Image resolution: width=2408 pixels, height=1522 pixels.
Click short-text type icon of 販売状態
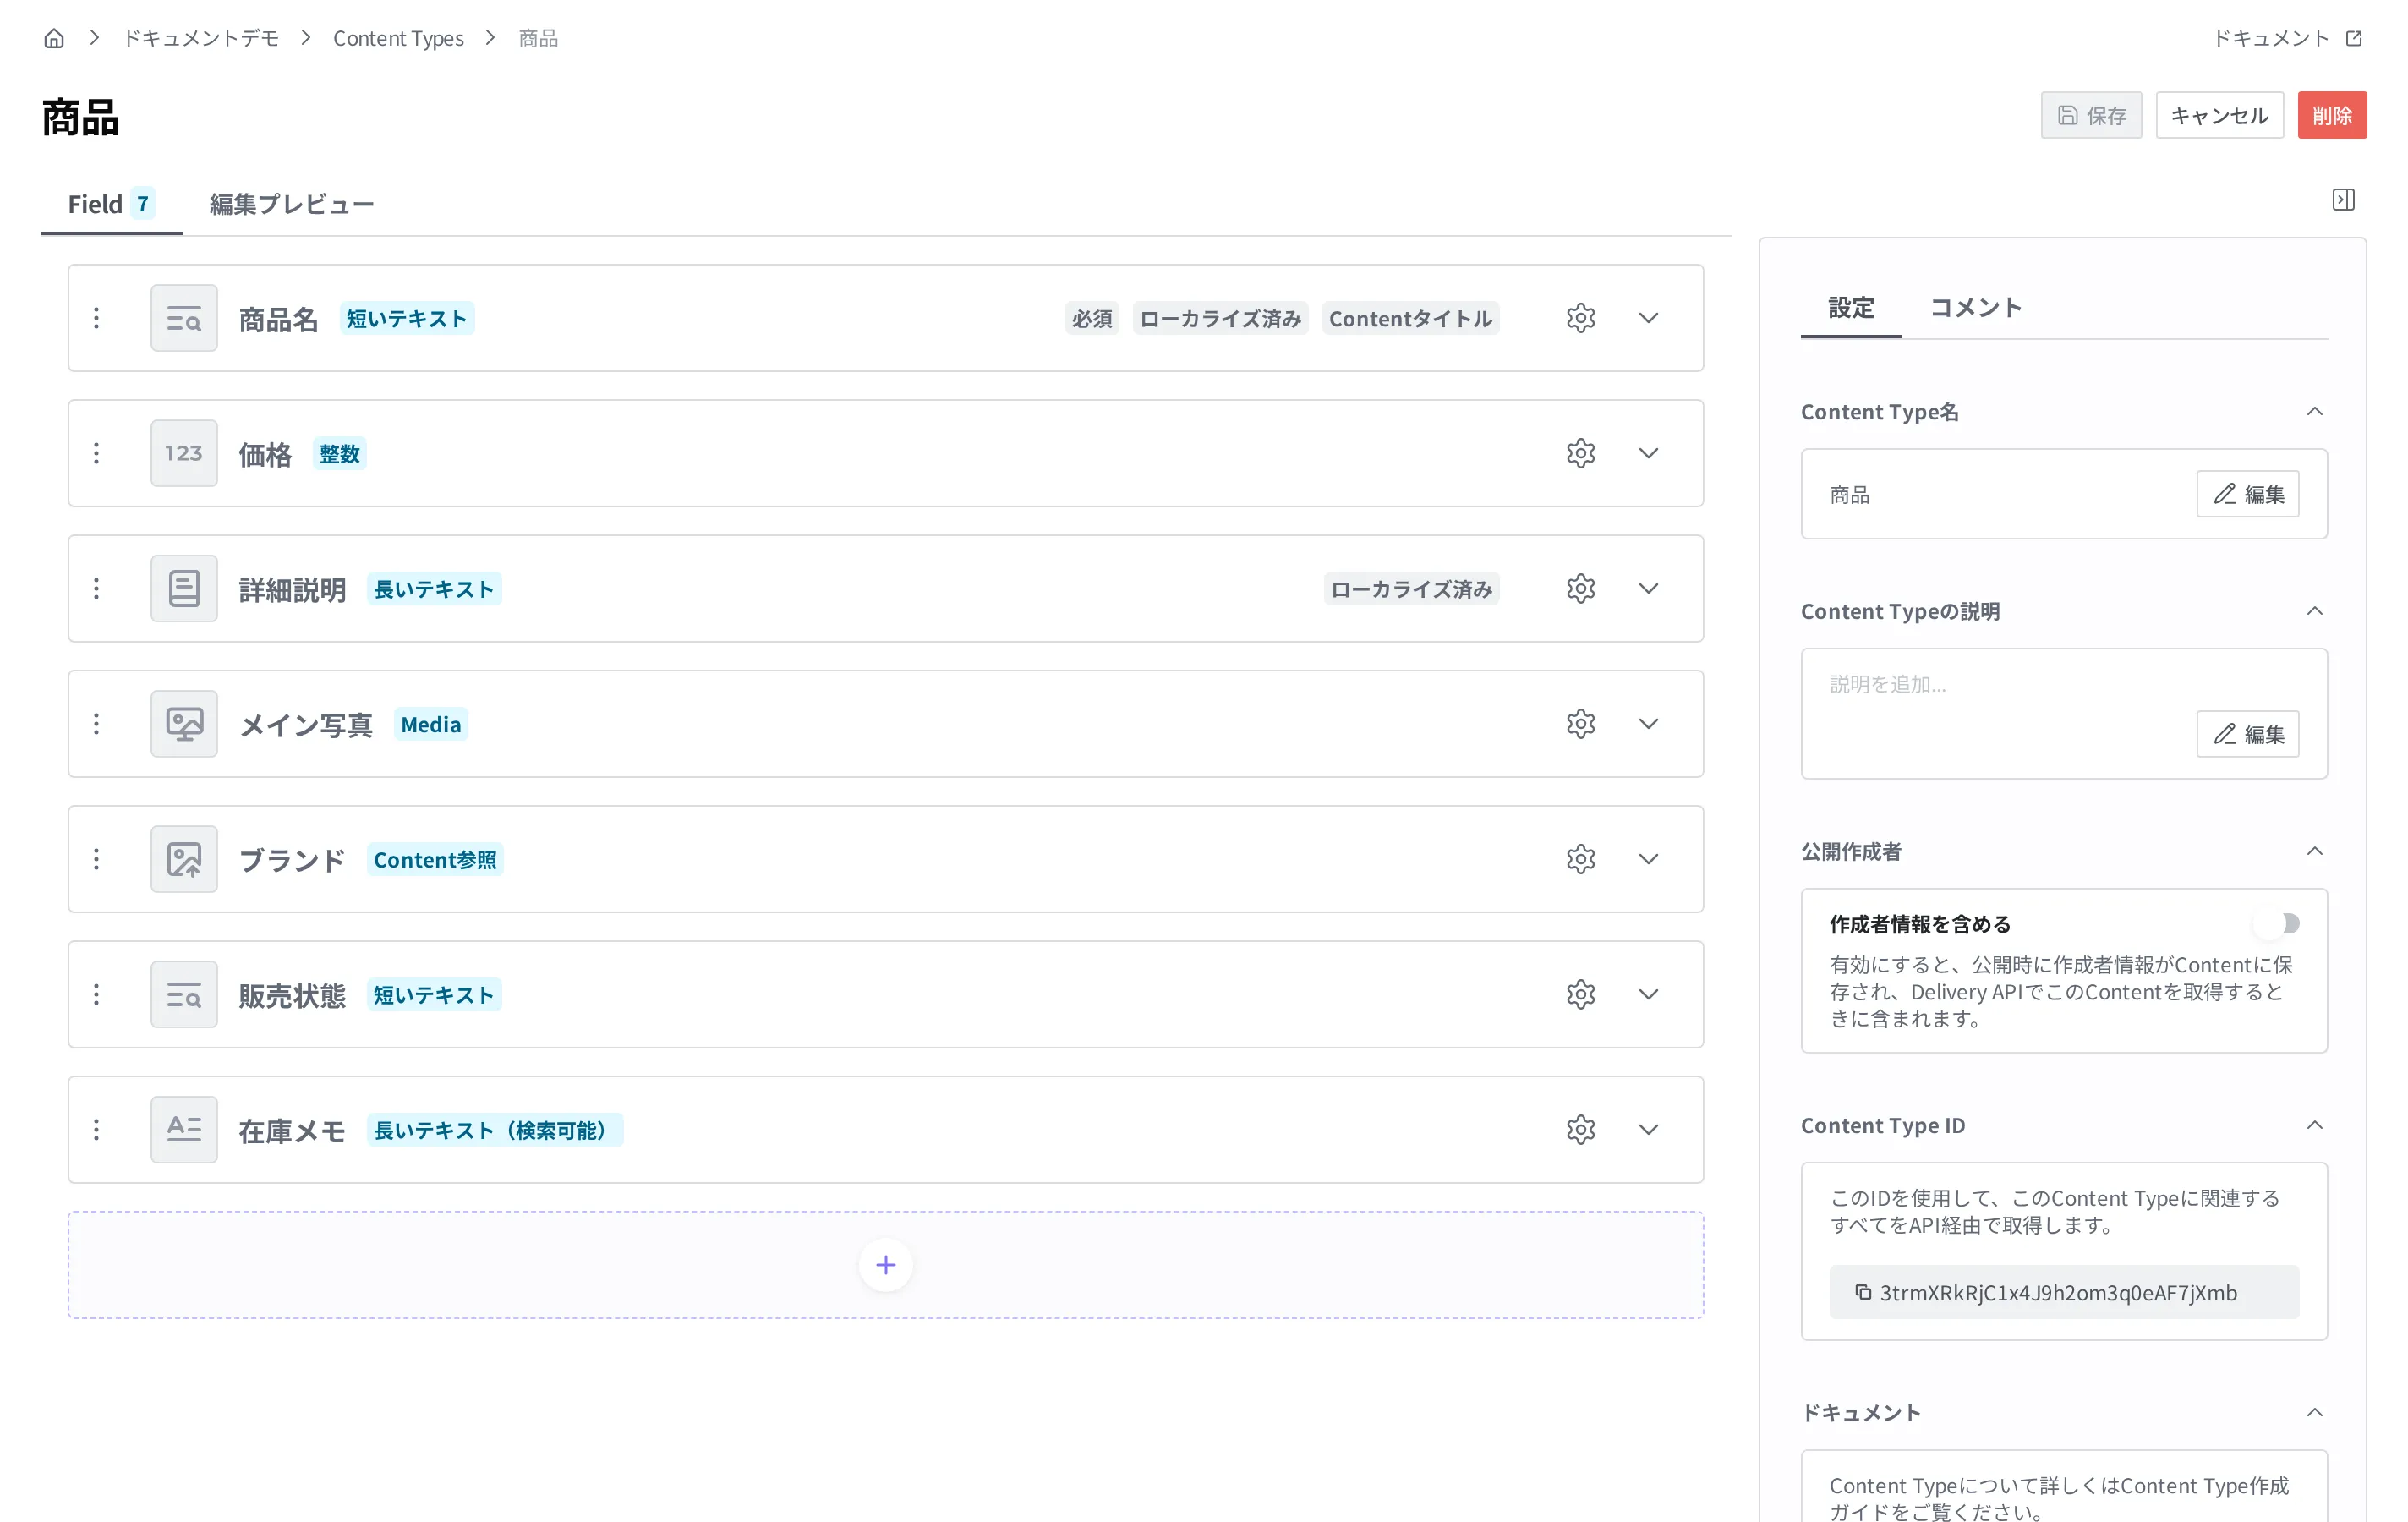click(x=184, y=994)
